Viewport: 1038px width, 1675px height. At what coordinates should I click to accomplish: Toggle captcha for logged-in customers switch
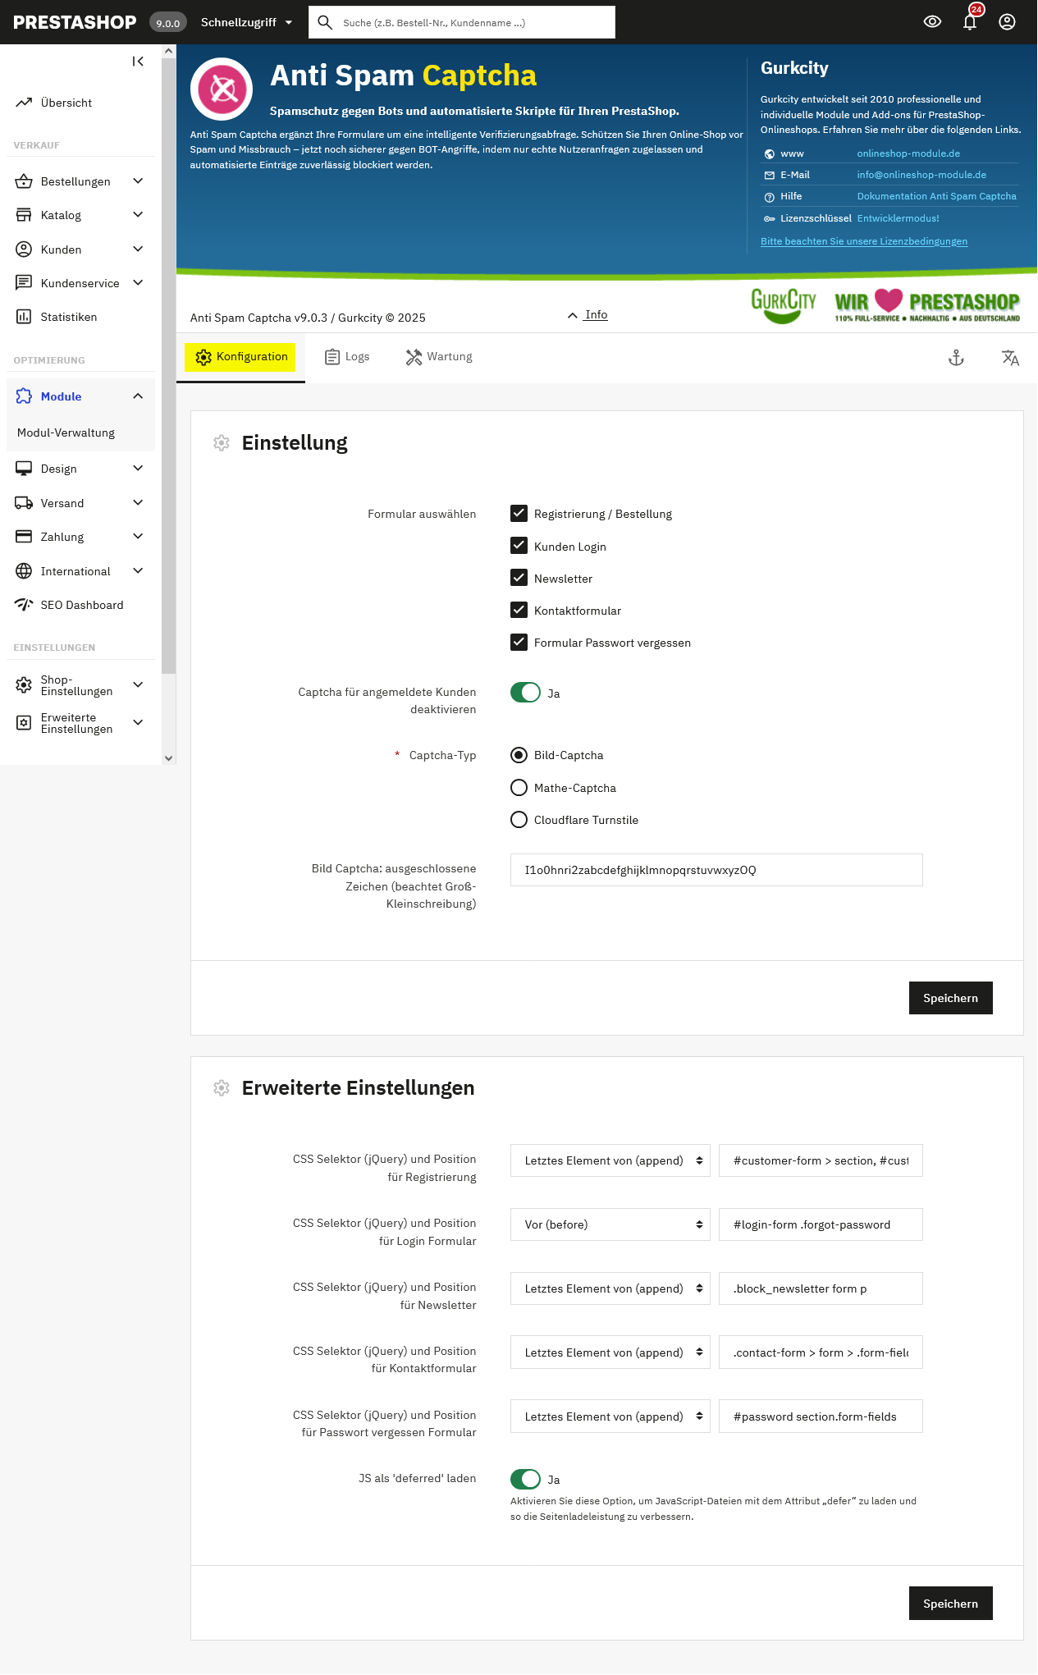pyautogui.click(x=525, y=693)
